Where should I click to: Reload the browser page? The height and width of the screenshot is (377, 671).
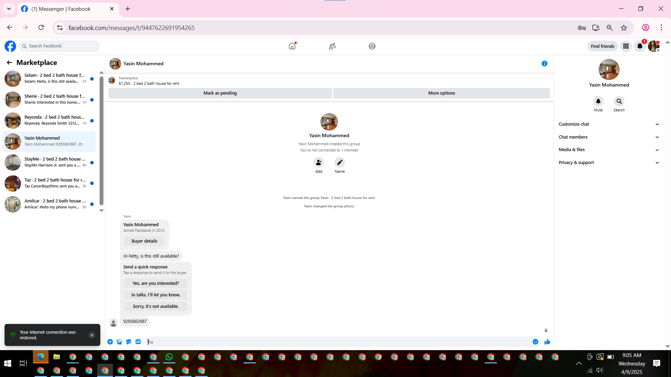click(x=41, y=28)
